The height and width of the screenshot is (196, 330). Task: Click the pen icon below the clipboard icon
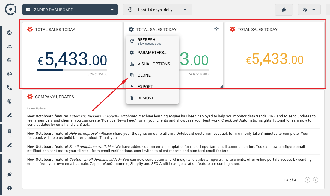[x=10, y=145]
